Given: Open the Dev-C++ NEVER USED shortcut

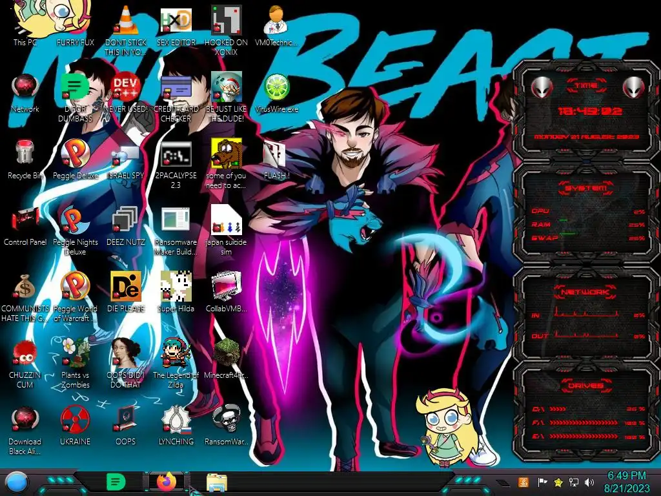Looking at the screenshot, I should click(126, 87).
